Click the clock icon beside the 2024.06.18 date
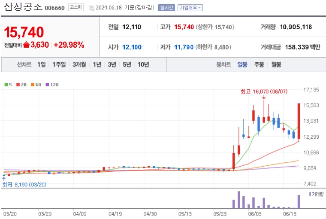The image size is (326, 219). coord(91,8)
